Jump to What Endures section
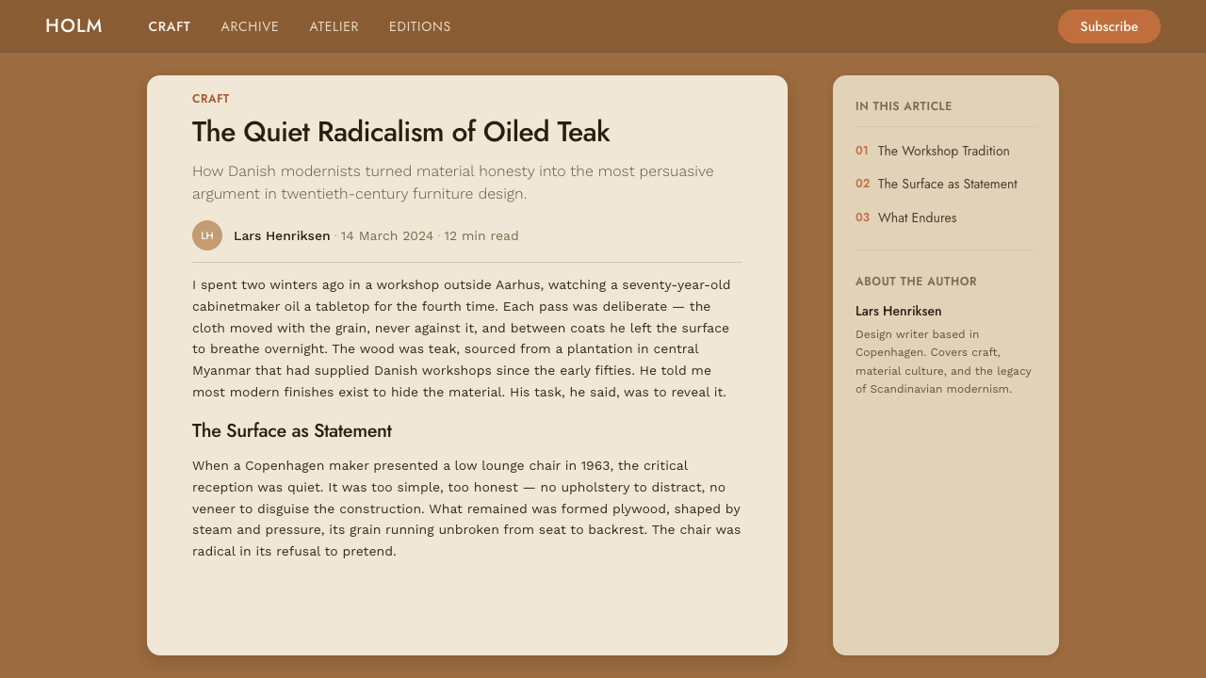 (x=917, y=218)
